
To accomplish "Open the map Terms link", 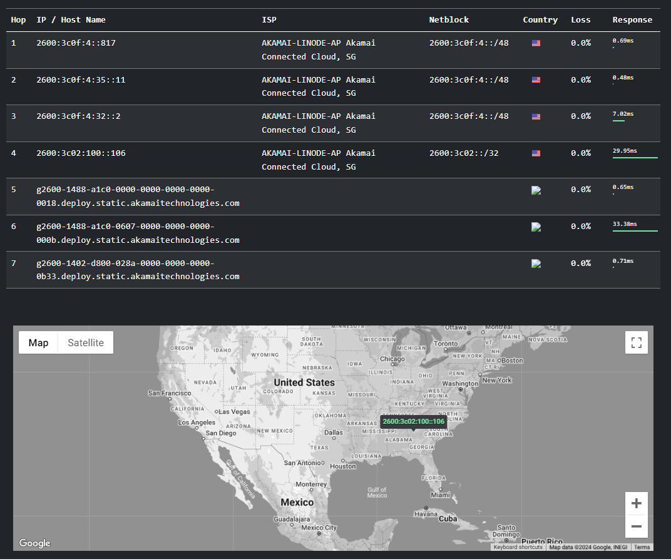I will tap(642, 547).
